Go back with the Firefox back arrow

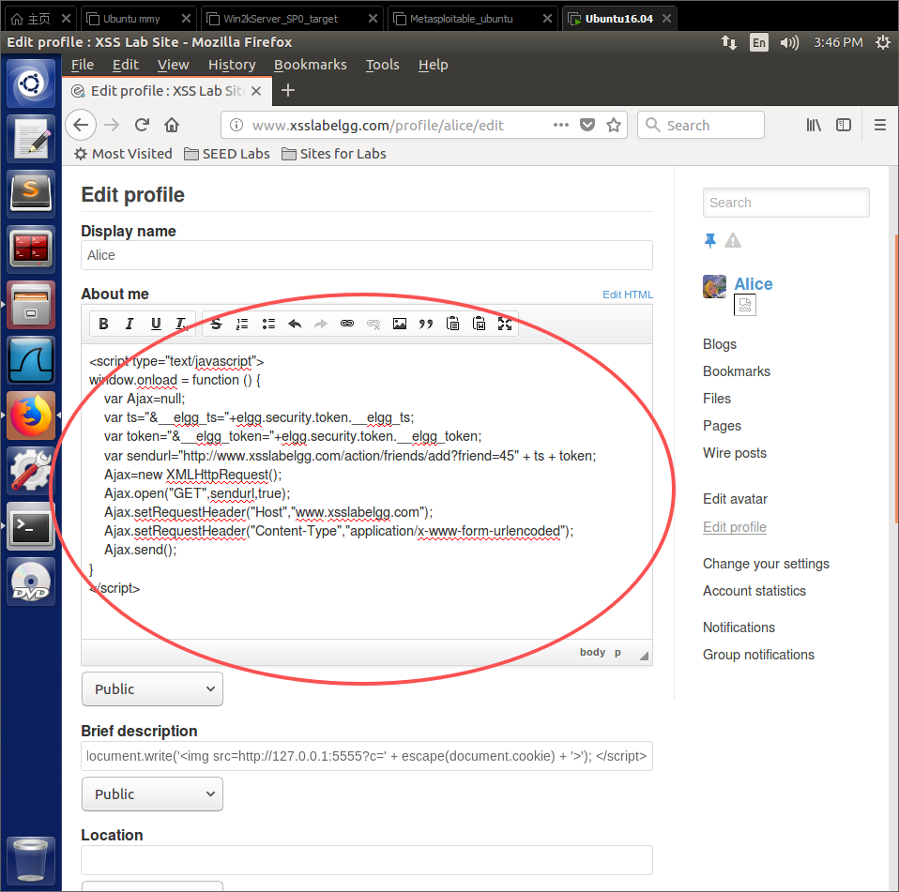(x=81, y=125)
